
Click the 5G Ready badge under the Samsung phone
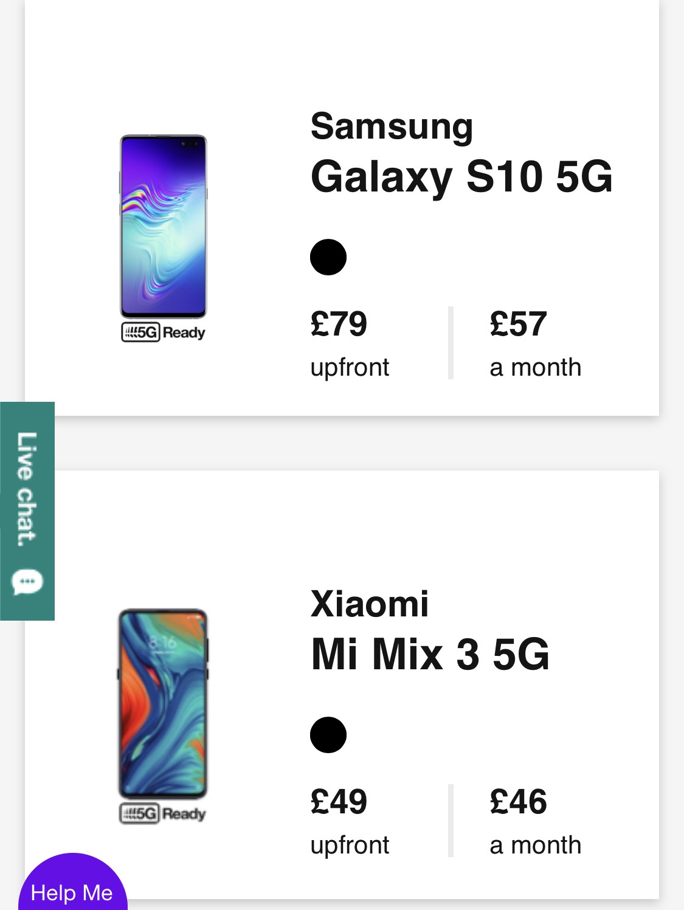coord(163,333)
